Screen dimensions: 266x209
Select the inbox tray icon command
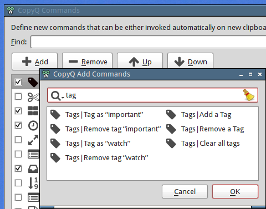[33, 169]
